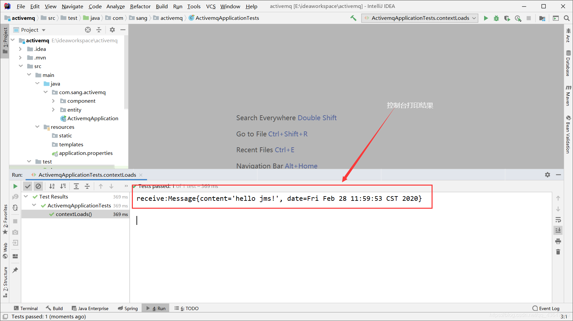Open Project panel settings gear
This screenshot has height=321, width=573.
point(112,30)
